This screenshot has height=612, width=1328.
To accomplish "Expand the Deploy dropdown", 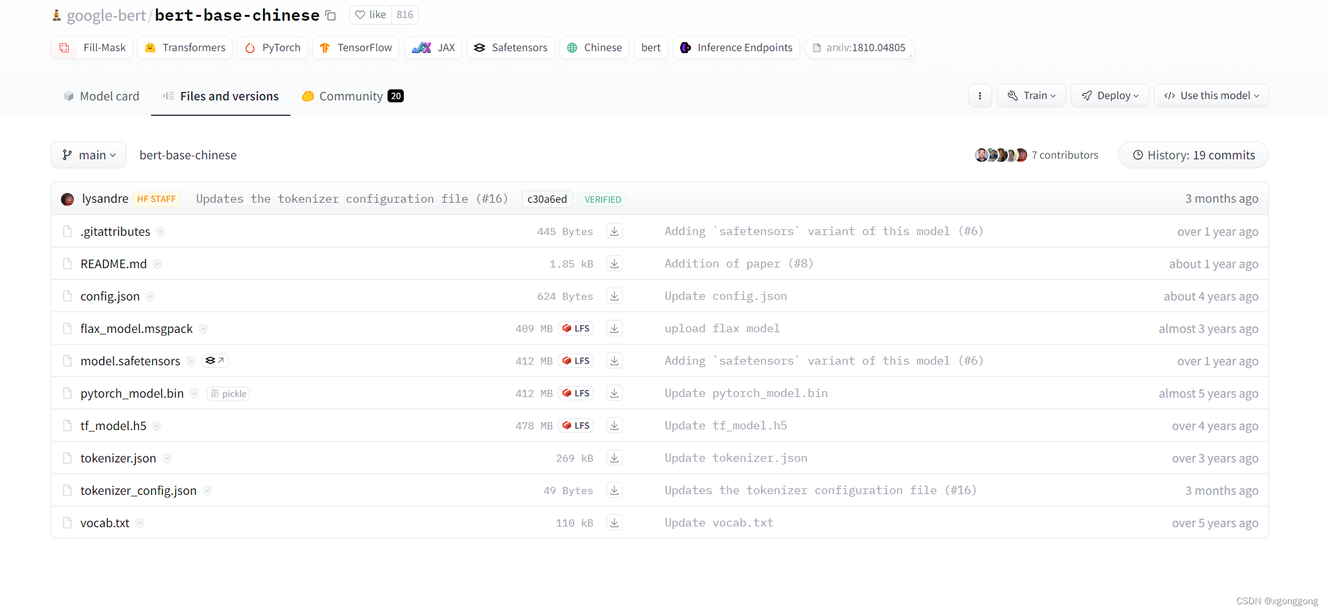I will pyautogui.click(x=1110, y=96).
